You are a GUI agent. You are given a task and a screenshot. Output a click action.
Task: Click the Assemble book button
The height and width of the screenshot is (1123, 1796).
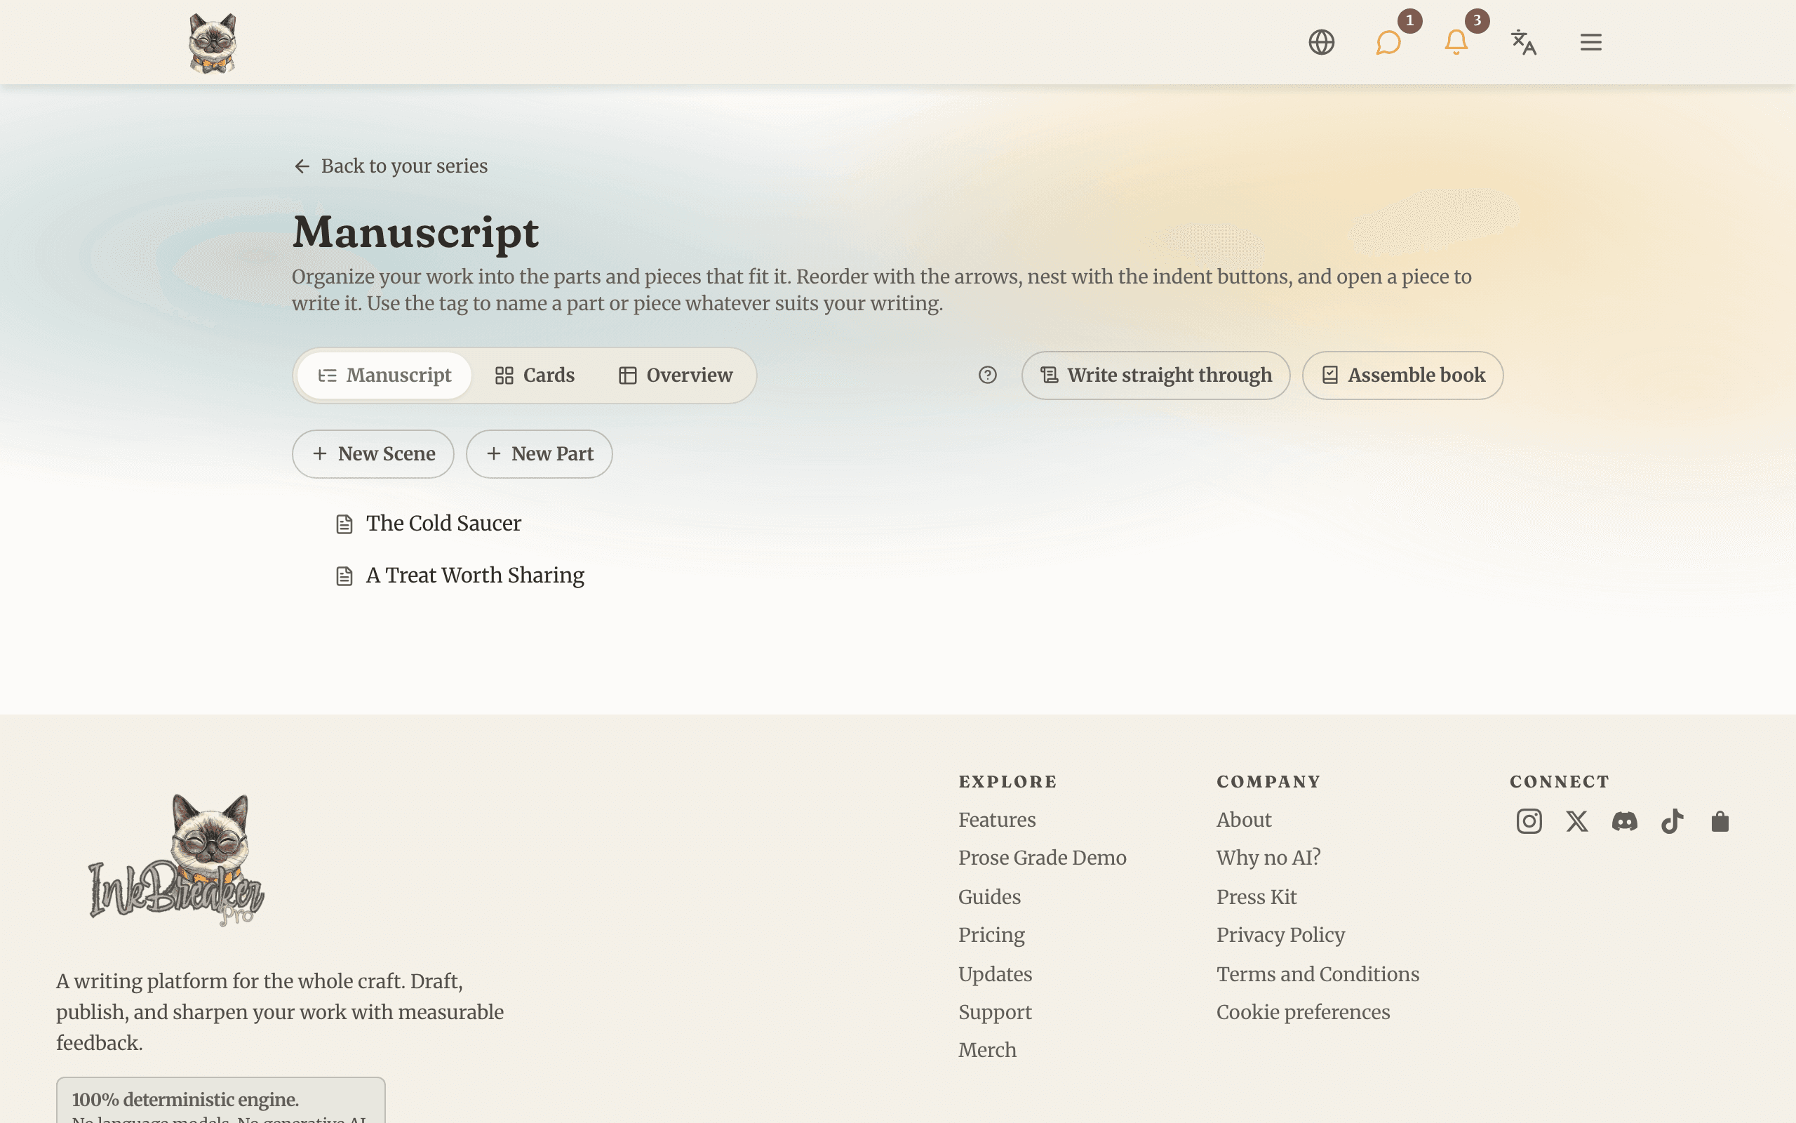click(x=1402, y=375)
